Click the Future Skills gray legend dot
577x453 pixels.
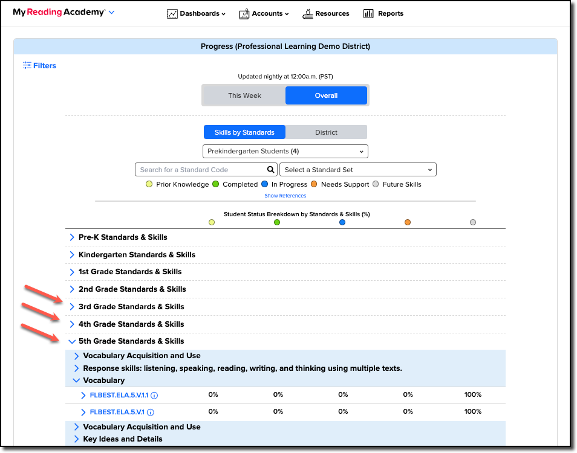pos(376,184)
